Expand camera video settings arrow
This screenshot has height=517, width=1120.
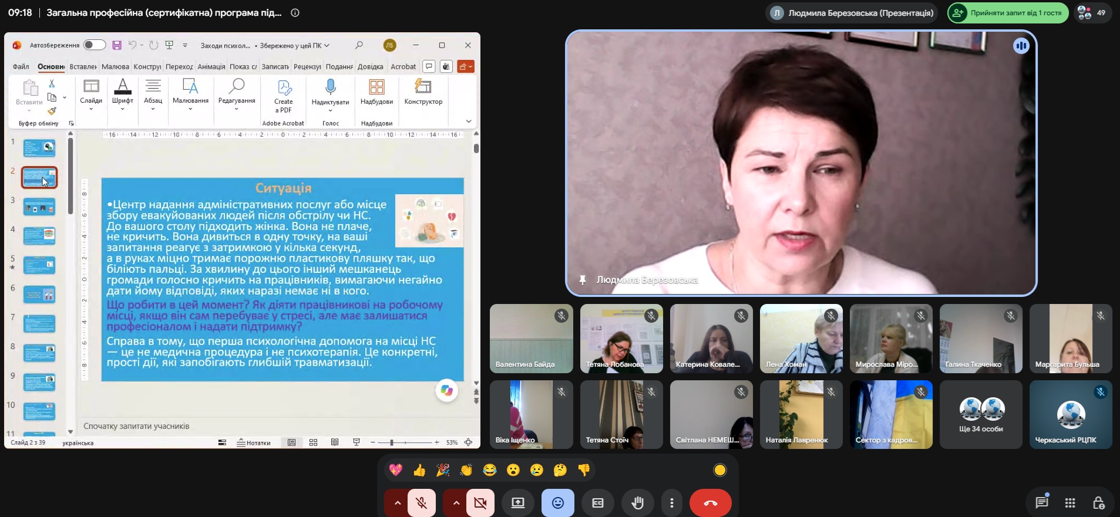point(456,503)
